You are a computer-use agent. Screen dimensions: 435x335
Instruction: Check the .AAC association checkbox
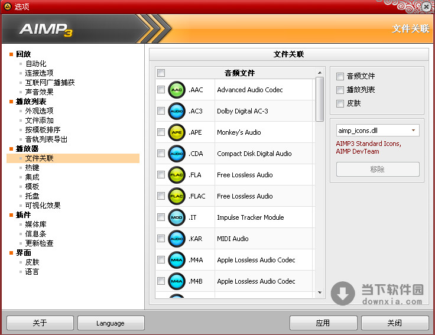pyautogui.click(x=161, y=89)
